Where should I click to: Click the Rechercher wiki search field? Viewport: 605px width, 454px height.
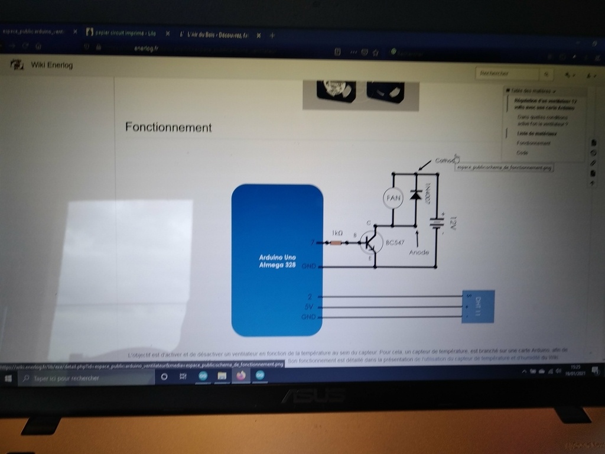[507, 73]
